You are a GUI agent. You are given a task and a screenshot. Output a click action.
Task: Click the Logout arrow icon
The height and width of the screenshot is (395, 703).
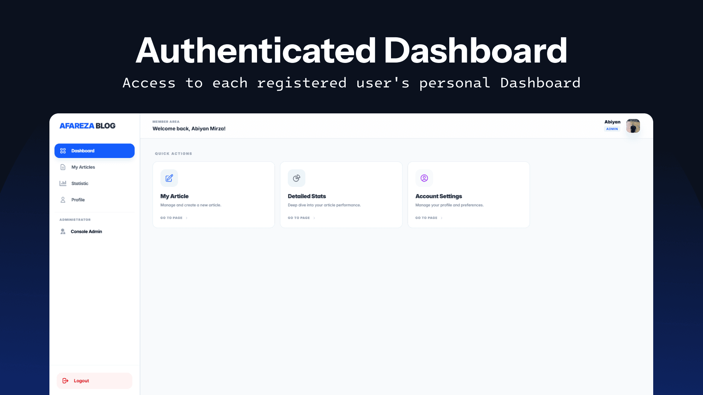pos(66,381)
